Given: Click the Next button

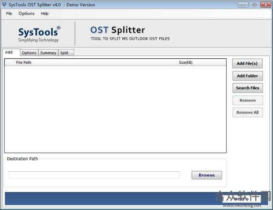Looking at the screenshot, I should [x=241, y=199].
